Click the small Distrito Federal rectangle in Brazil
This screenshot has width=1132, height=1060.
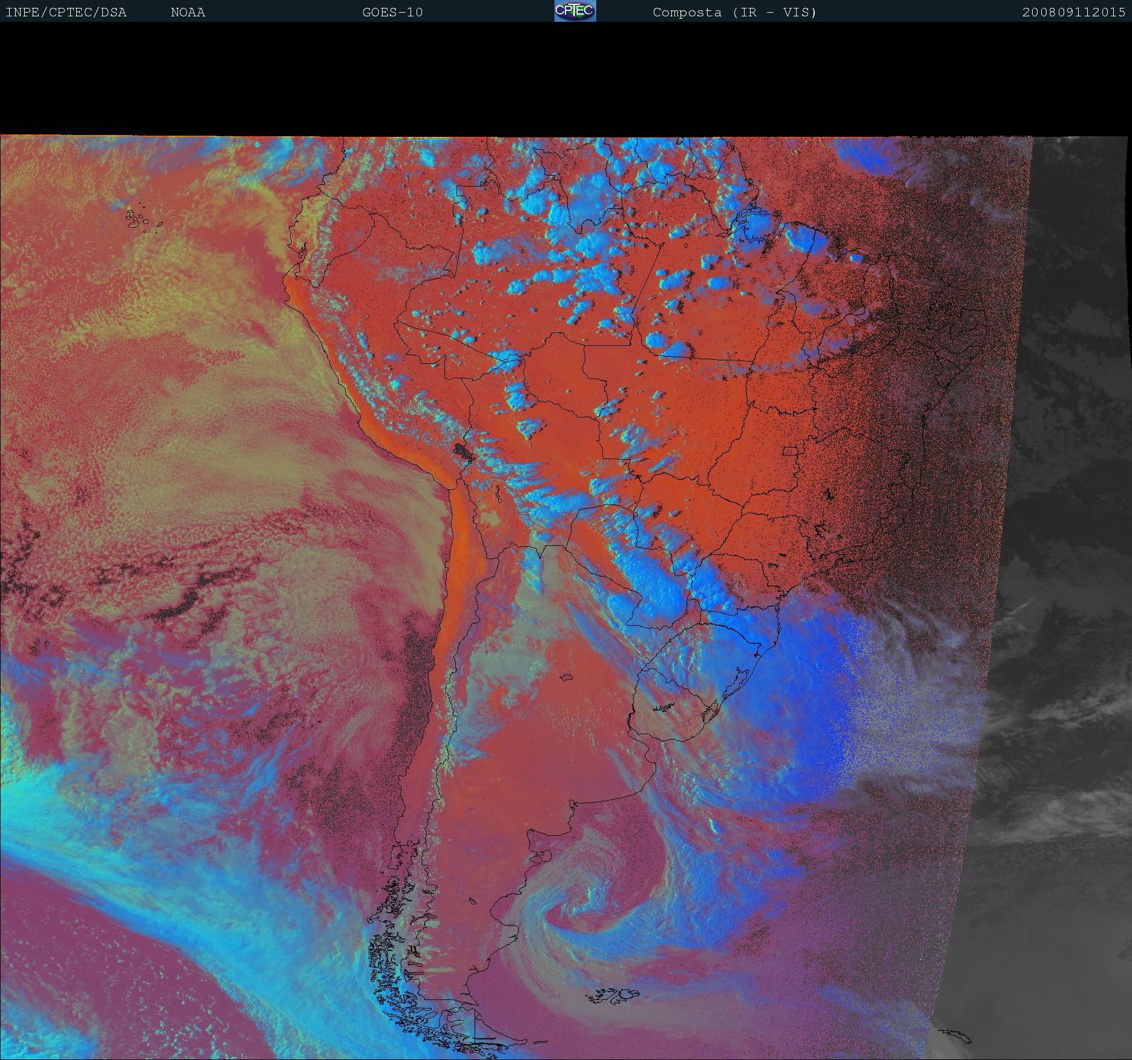[x=790, y=451]
